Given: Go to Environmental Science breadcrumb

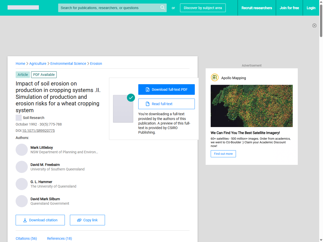Looking at the screenshot, I should pyautogui.click(x=68, y=64).
